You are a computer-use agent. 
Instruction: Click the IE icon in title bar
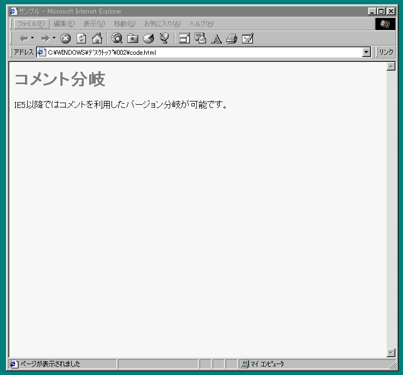pos(14,11)
